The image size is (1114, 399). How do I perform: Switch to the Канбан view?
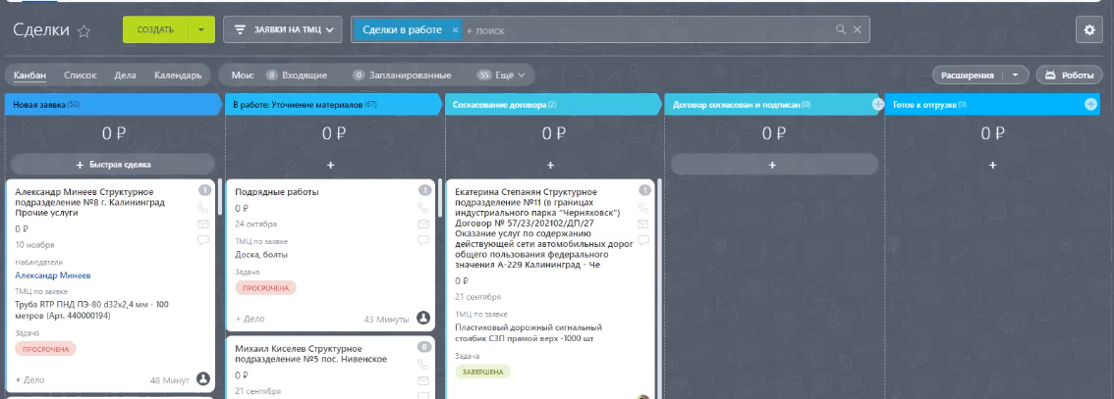coord(29,75)
